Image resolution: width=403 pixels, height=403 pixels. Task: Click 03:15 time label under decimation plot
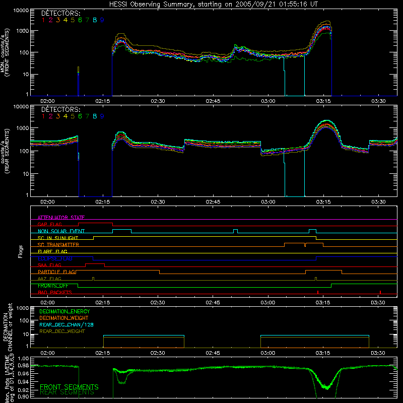(323, 353)
